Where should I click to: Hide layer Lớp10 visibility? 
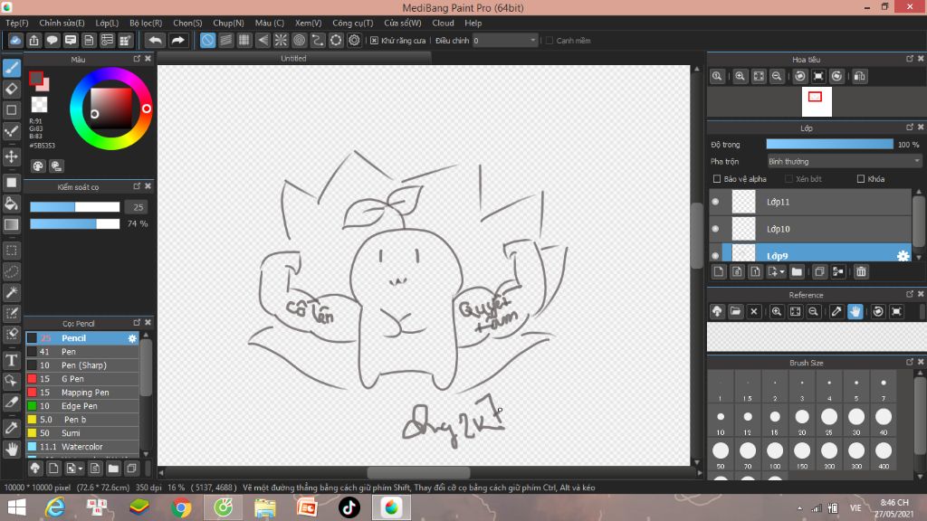click(x=715, y=229)
